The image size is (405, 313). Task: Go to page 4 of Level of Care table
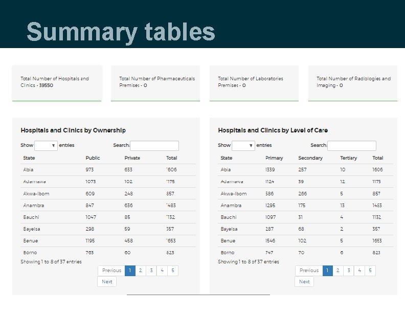coord(359,271)
